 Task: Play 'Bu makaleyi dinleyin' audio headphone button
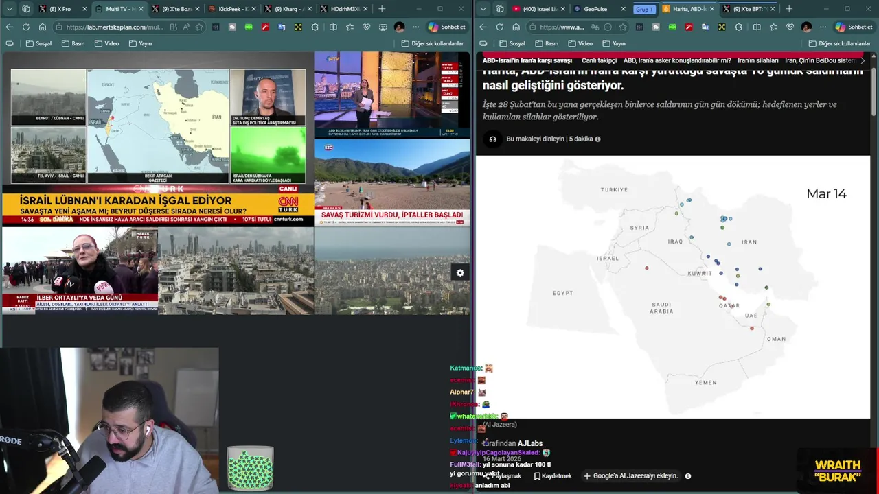[492, 139]
